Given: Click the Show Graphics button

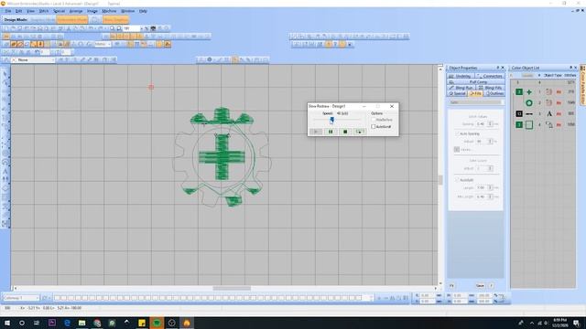Looking at the screenshot, I should point(116,19).
